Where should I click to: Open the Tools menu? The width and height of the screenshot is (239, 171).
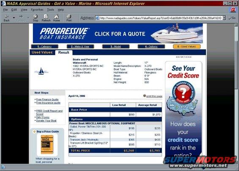[50, 10]
